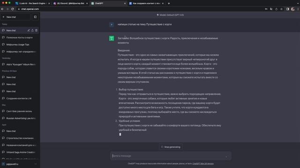Open a new browser tab with plus
300x168 pixels.
tap(169, 3)
